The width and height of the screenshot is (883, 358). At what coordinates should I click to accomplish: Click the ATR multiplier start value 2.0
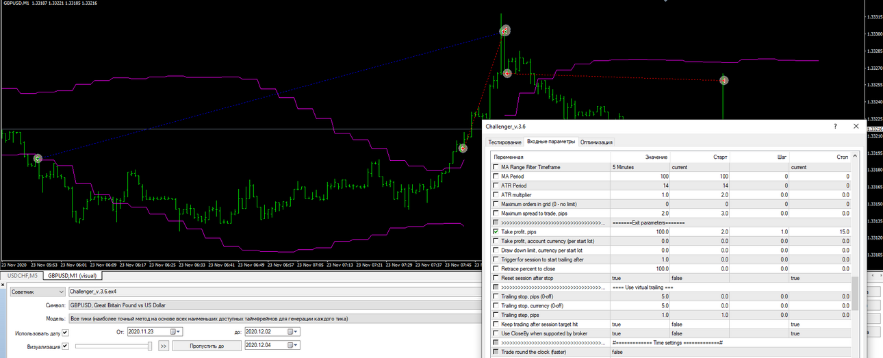(700, 195)
